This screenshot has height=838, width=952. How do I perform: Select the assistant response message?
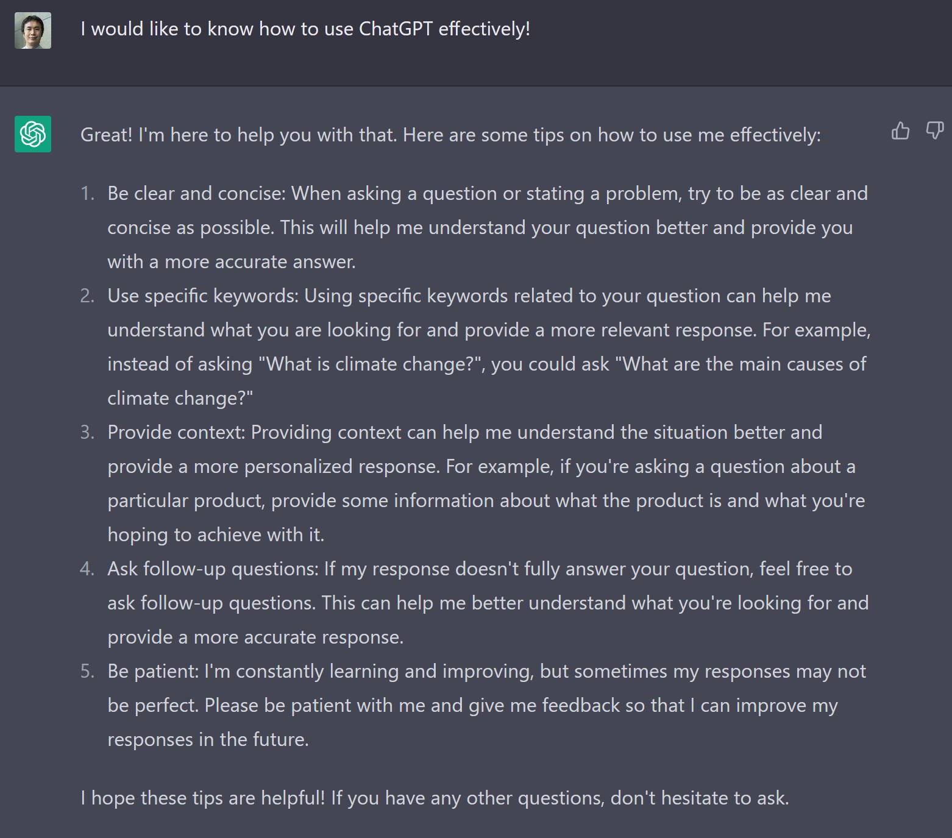tap(450, 135)
